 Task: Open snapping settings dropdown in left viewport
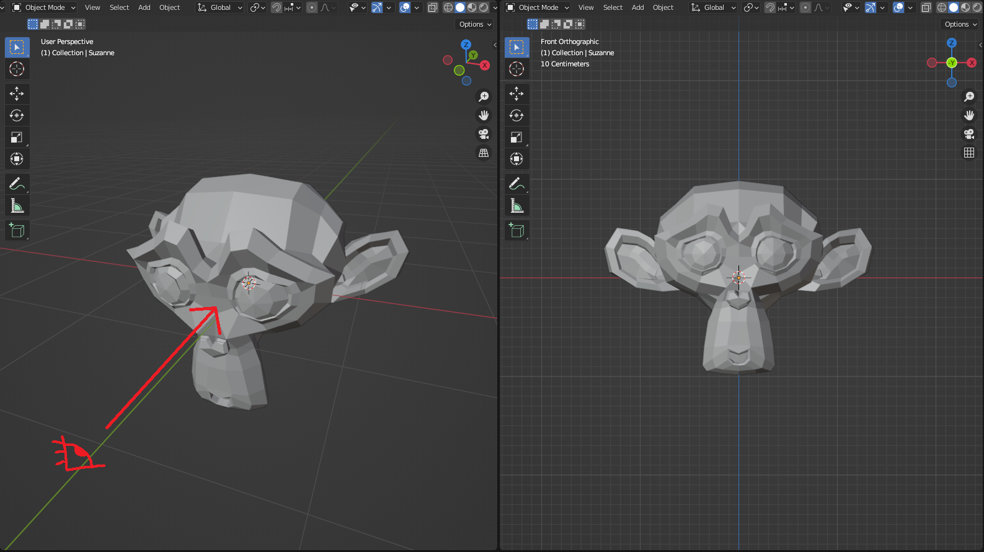click(293, 7)
